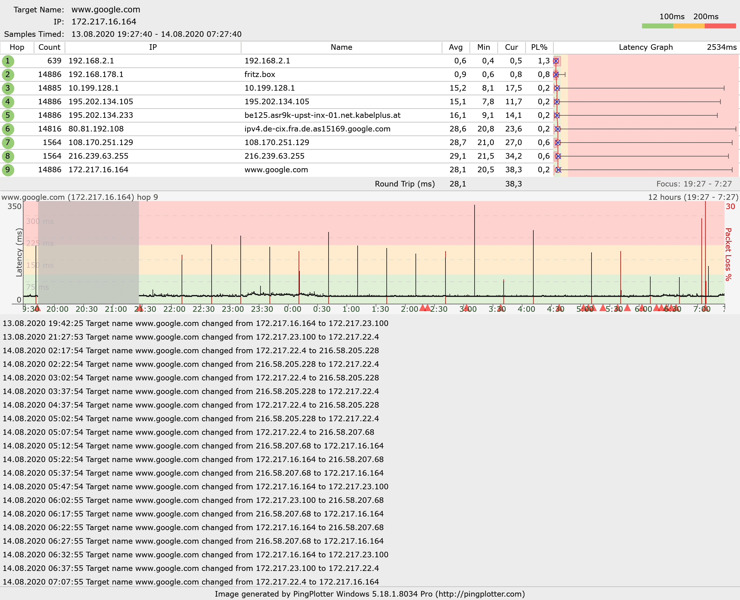Click the 4:00 time axis label
Viewport: 740px width, 600px height.
[527, 309]
